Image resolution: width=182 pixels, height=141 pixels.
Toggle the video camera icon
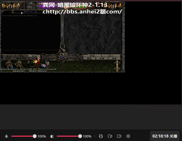coord(119,136)
